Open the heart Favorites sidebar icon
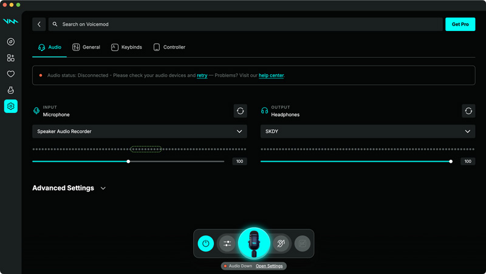 [11, 74]
